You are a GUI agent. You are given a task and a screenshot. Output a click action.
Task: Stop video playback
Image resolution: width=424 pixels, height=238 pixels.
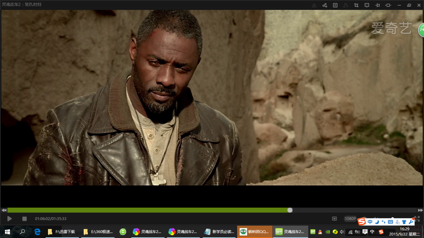click(x=24, y=219)
